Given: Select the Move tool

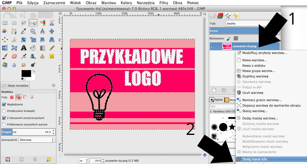Looking at the screenshot, I should click(x=52, y=31).
